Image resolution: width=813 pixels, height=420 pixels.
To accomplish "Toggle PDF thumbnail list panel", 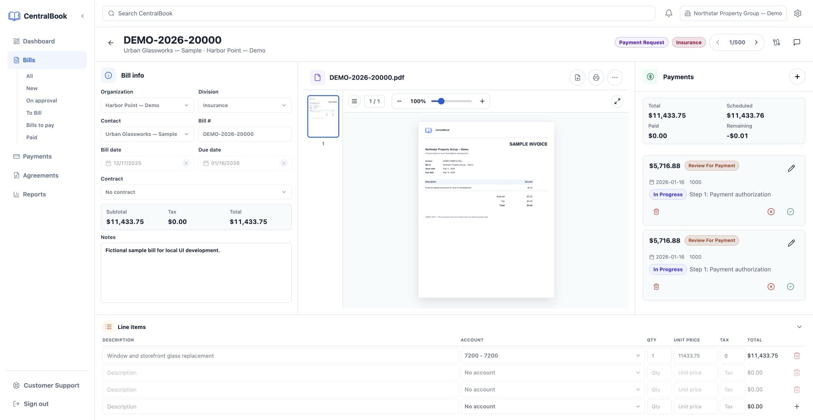I will point(354,101).
